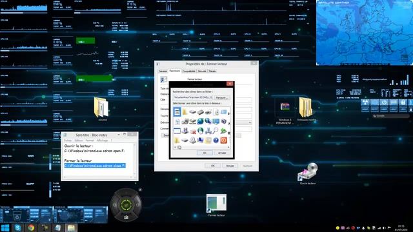The image size is (413, 232).
Task: Open the Edition menu in Bloc-notes
Action: point(79,140)
